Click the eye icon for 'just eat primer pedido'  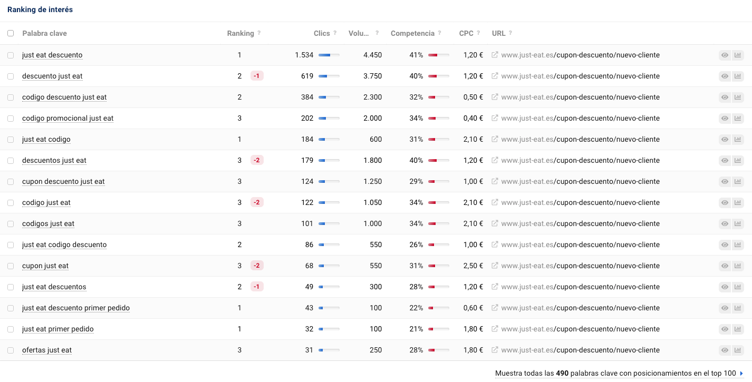(725, 329)
